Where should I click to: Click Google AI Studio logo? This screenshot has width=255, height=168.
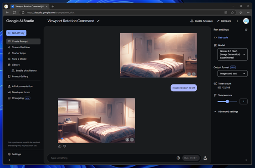click(20, 21)
